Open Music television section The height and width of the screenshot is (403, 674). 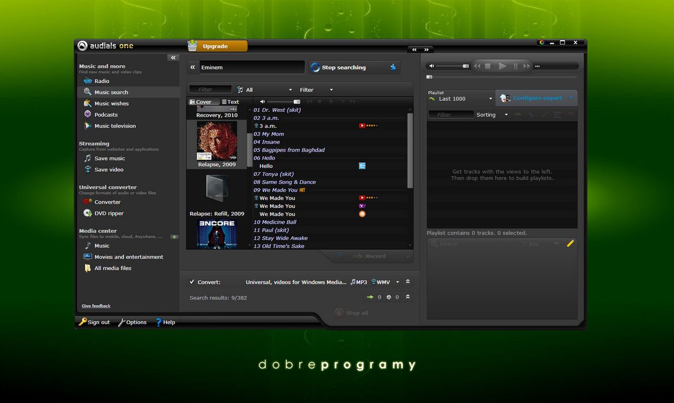(110, 126)
